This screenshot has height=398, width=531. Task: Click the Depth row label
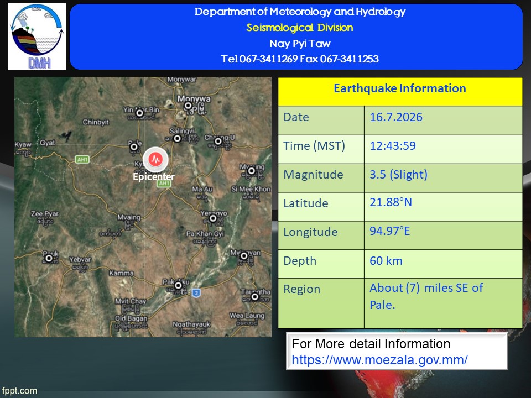300,261
